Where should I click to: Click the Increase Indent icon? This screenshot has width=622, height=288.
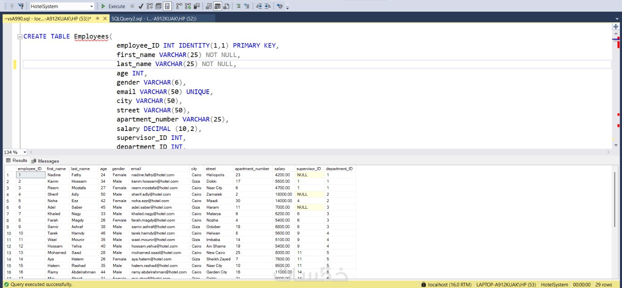click(x=267, y=6)
